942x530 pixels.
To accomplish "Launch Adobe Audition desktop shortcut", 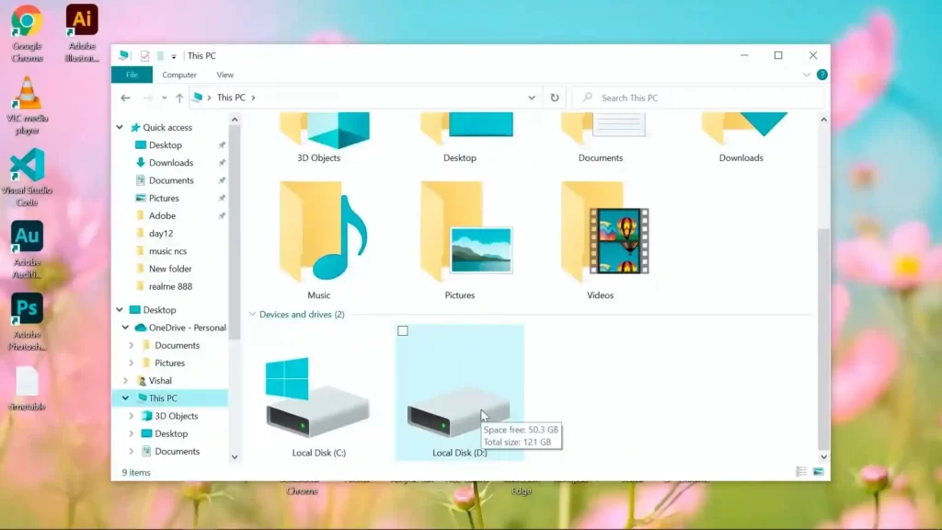I will 27,250.
